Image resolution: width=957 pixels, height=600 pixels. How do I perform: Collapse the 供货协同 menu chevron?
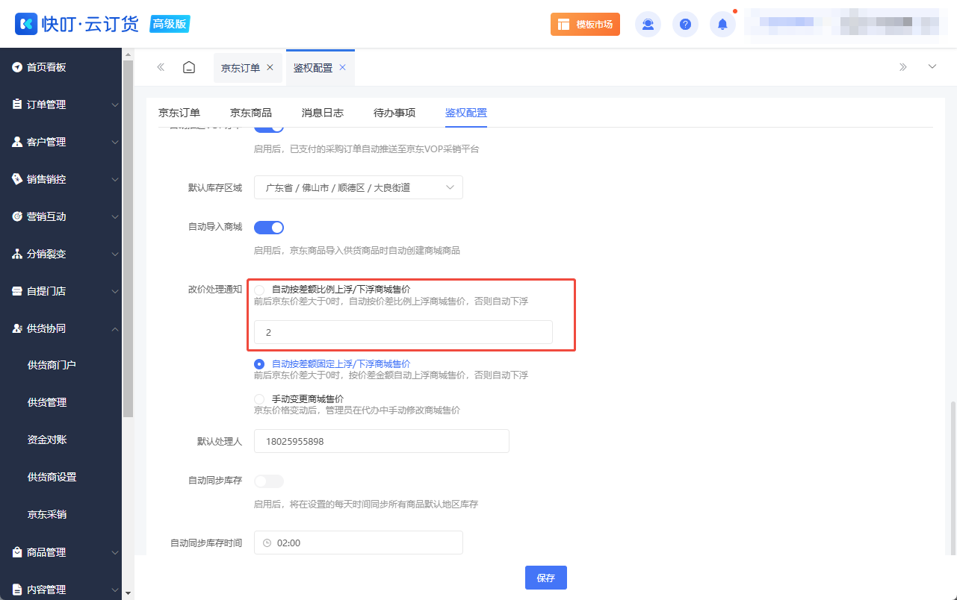click(115, 329)
